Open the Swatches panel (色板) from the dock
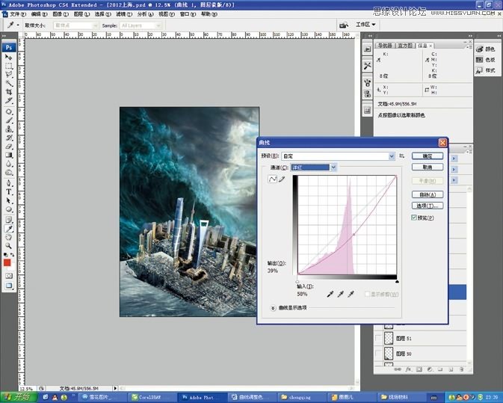This screenshot has width=503, height=403. (486, 60)
